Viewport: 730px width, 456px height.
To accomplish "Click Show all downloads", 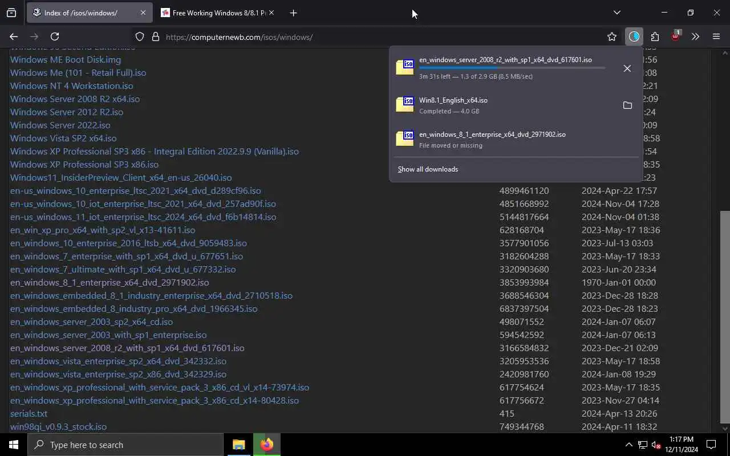I will (428, 169).
